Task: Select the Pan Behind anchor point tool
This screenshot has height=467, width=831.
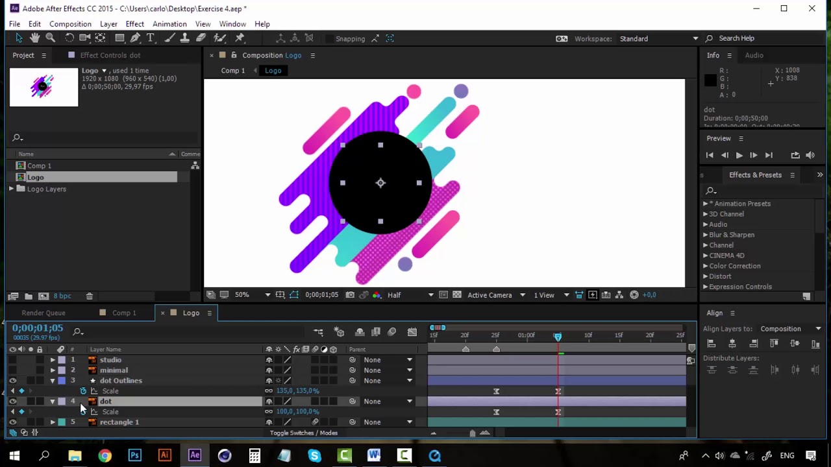Action: click(101, 38)
